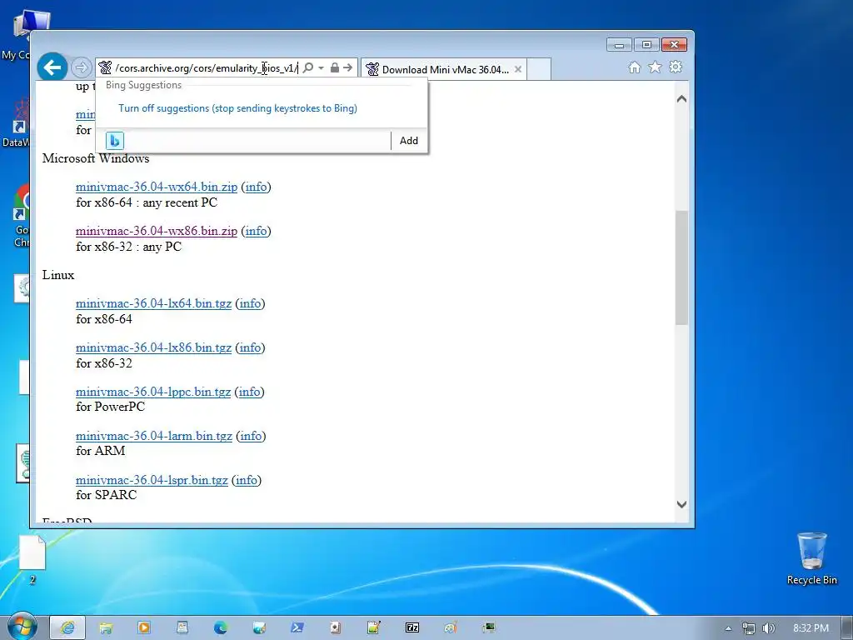Screen dimensions: 853x640
Task: Click the 'for x86-64 : any recent PC' text
Action: (x=147, y=202)
